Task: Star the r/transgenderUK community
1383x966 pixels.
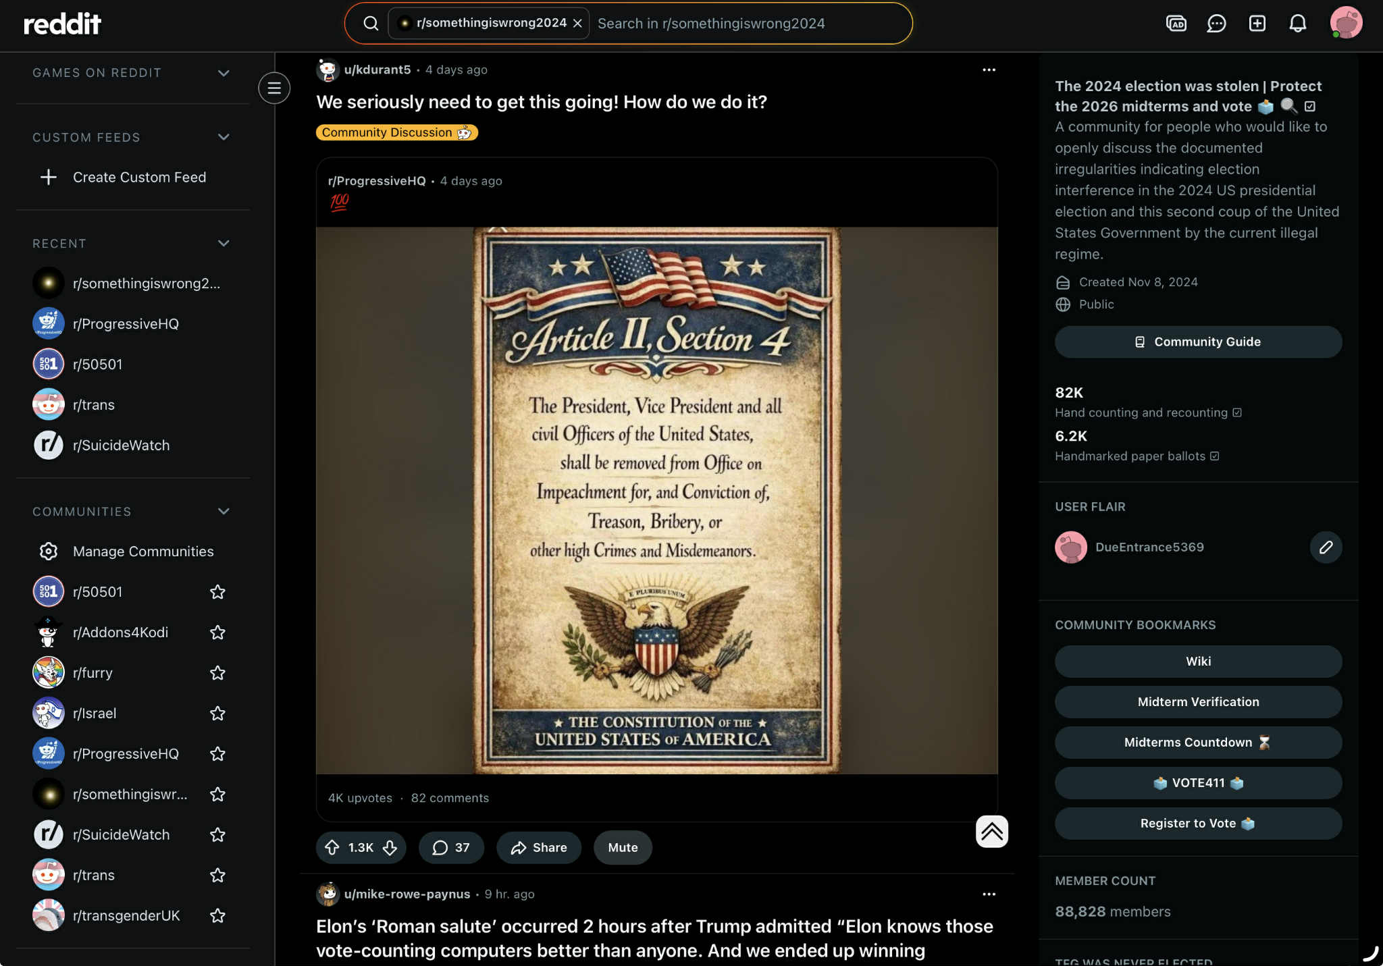Action: pyautogui.click(x=217, y=916)
